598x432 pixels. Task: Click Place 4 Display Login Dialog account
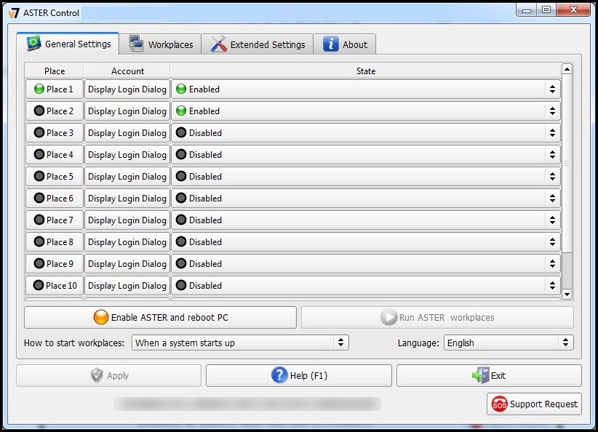point(127,154)
